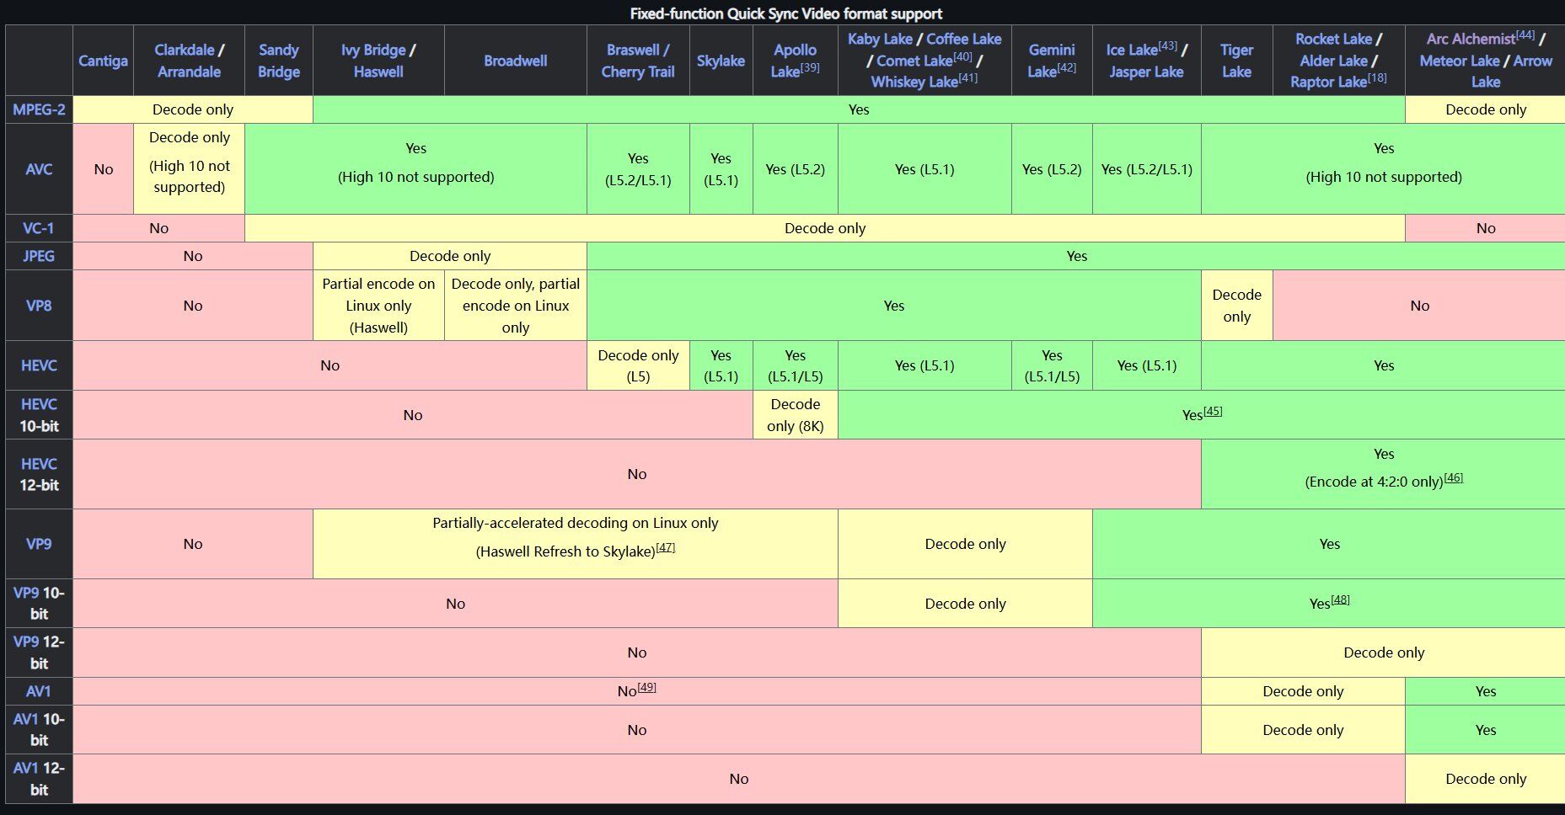Image resolution: width=1565 pixels, height=815 pixels.
Task: Click the Sandy Bridge header link
Action: 279,61
